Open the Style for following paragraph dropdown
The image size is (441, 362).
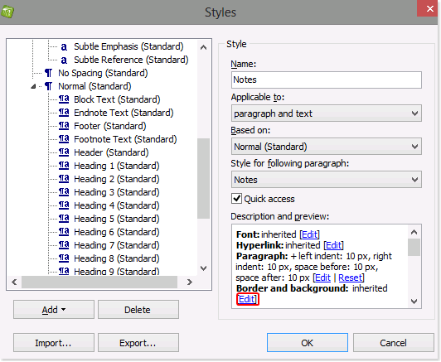327,179
